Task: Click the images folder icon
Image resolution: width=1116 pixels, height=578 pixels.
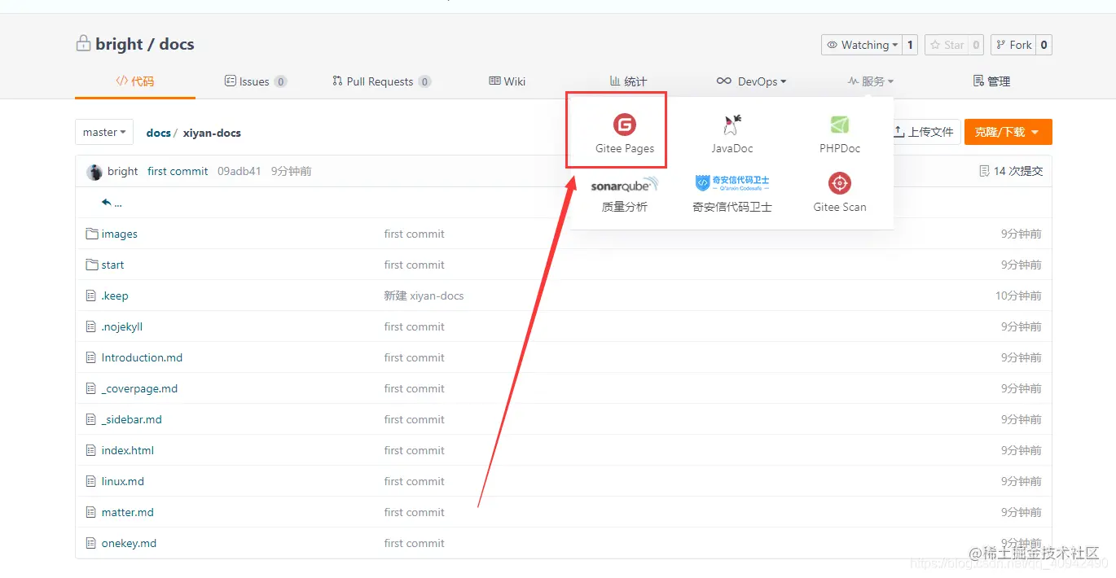Action: click(x=91, y=234)
